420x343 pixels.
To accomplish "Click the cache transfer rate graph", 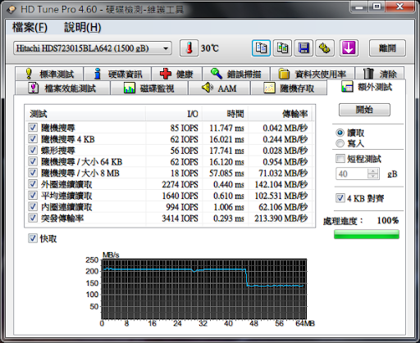I will [204, 289].
